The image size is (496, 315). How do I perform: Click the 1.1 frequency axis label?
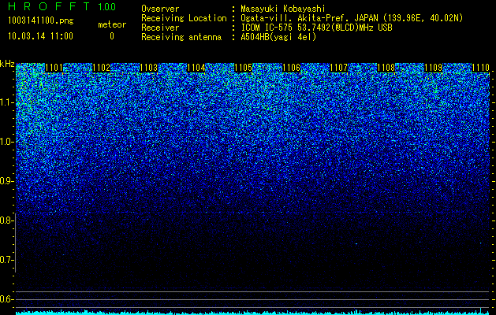7,102
